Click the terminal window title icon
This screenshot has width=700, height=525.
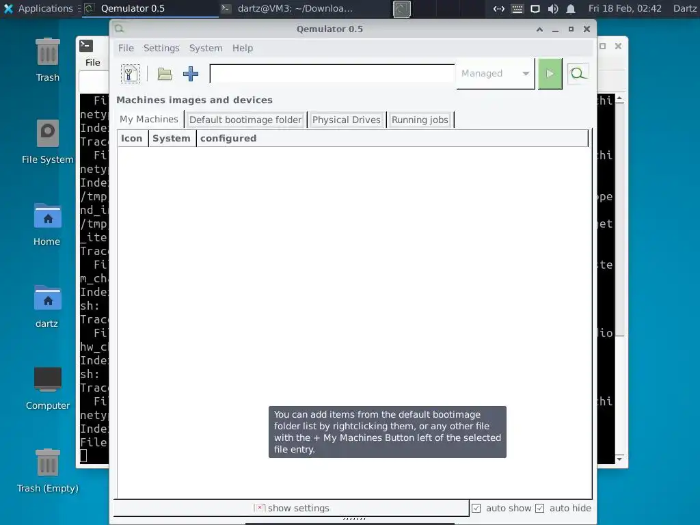86,46
